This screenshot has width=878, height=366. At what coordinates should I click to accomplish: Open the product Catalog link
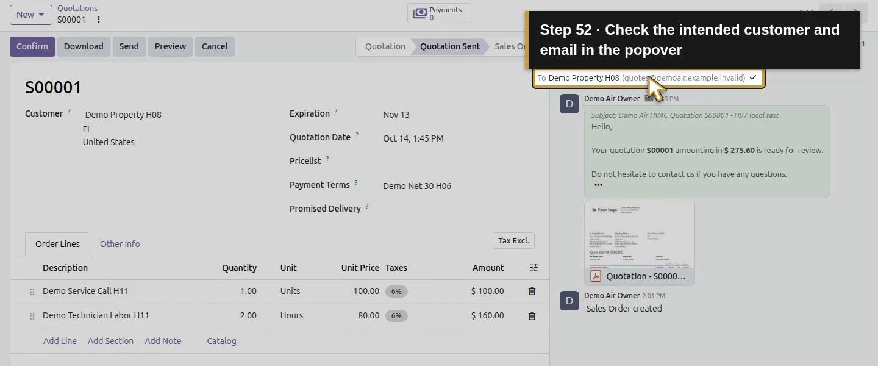pyautogui.click(x=221, y=341)
